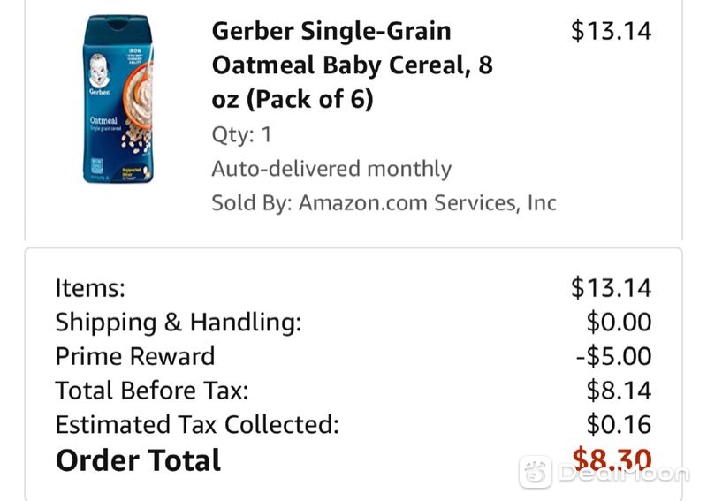Tap the baby face logo on the container

99,71
